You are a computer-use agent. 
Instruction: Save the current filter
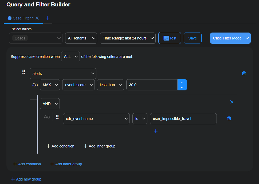pyautogui.click(x=193, y=38)
